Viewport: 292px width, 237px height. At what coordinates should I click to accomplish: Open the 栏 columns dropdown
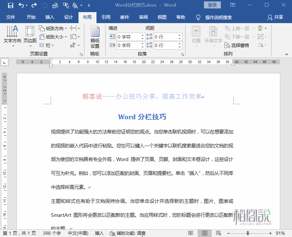pyautogui.click(x=47, y=45)
